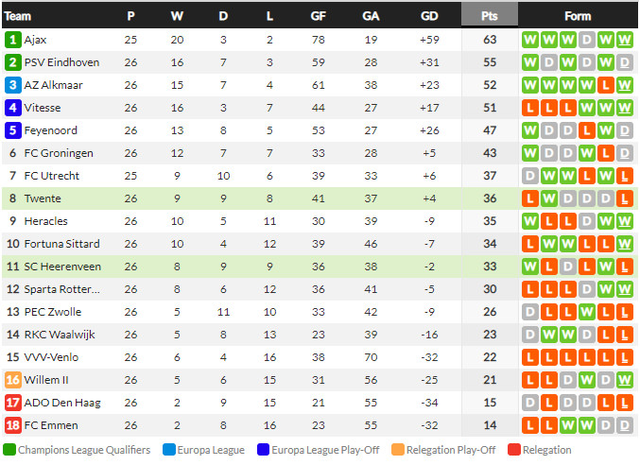Select the SC Heerenveen team name
640x465 pixels.
(x=58, y=267)
